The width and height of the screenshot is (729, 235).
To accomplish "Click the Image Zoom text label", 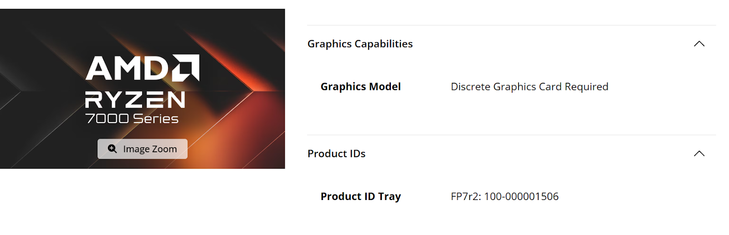I will click(150, 149).
